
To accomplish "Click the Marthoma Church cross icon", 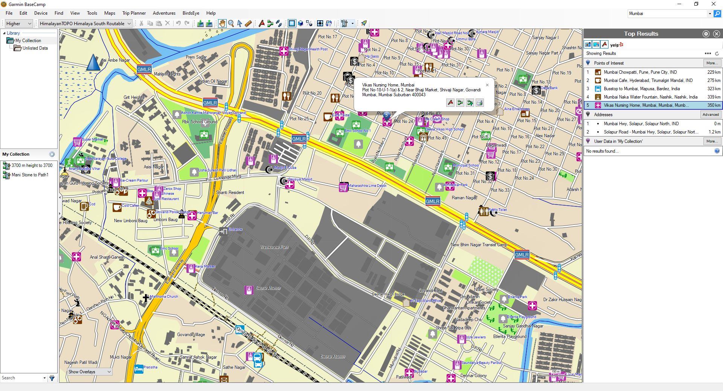I will pyautogui.click(x=146, y=298).
